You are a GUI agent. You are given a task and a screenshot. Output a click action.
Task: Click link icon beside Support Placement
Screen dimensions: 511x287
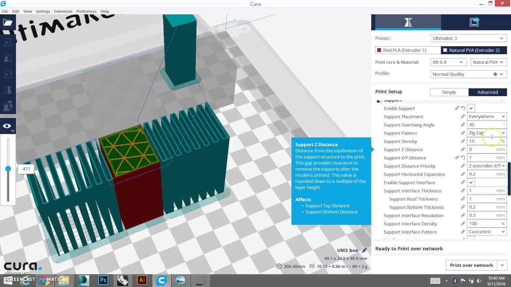[463, 117]
